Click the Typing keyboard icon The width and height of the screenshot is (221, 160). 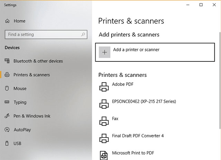click(x=7, y=102)
